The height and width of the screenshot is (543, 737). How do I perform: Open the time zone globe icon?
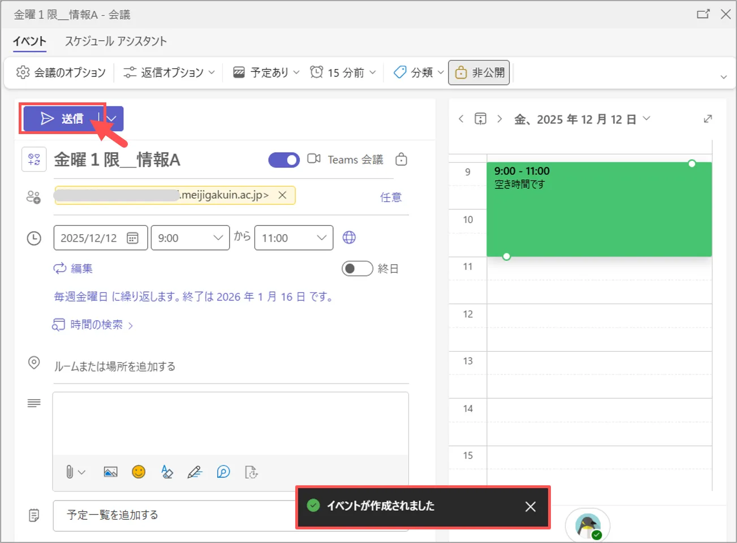349,238
